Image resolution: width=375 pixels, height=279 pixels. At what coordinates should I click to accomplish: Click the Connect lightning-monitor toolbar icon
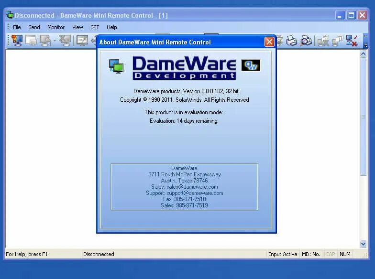17,40
